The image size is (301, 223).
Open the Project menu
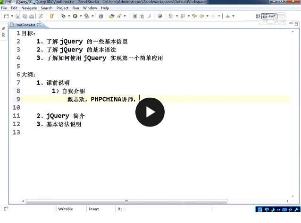coord(62,8)
